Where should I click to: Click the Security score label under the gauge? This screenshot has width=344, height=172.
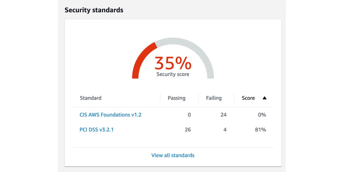pyautogui.click(x=173, y=74)
